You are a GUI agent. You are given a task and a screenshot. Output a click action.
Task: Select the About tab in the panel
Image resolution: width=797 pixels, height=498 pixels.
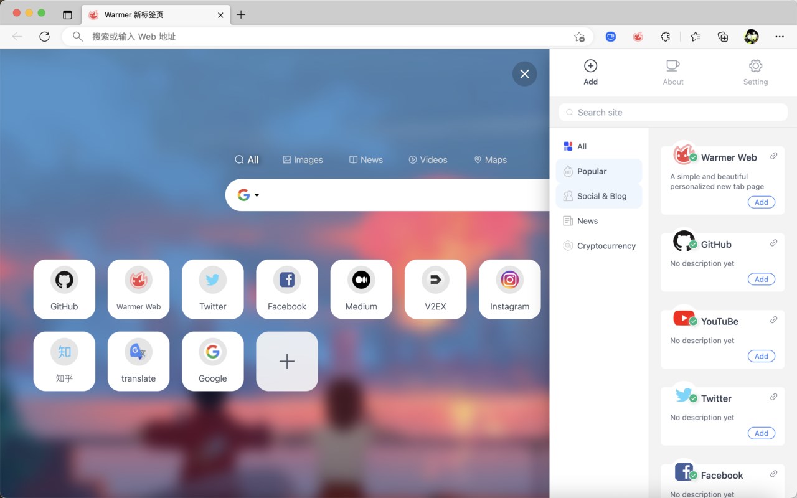673,73
